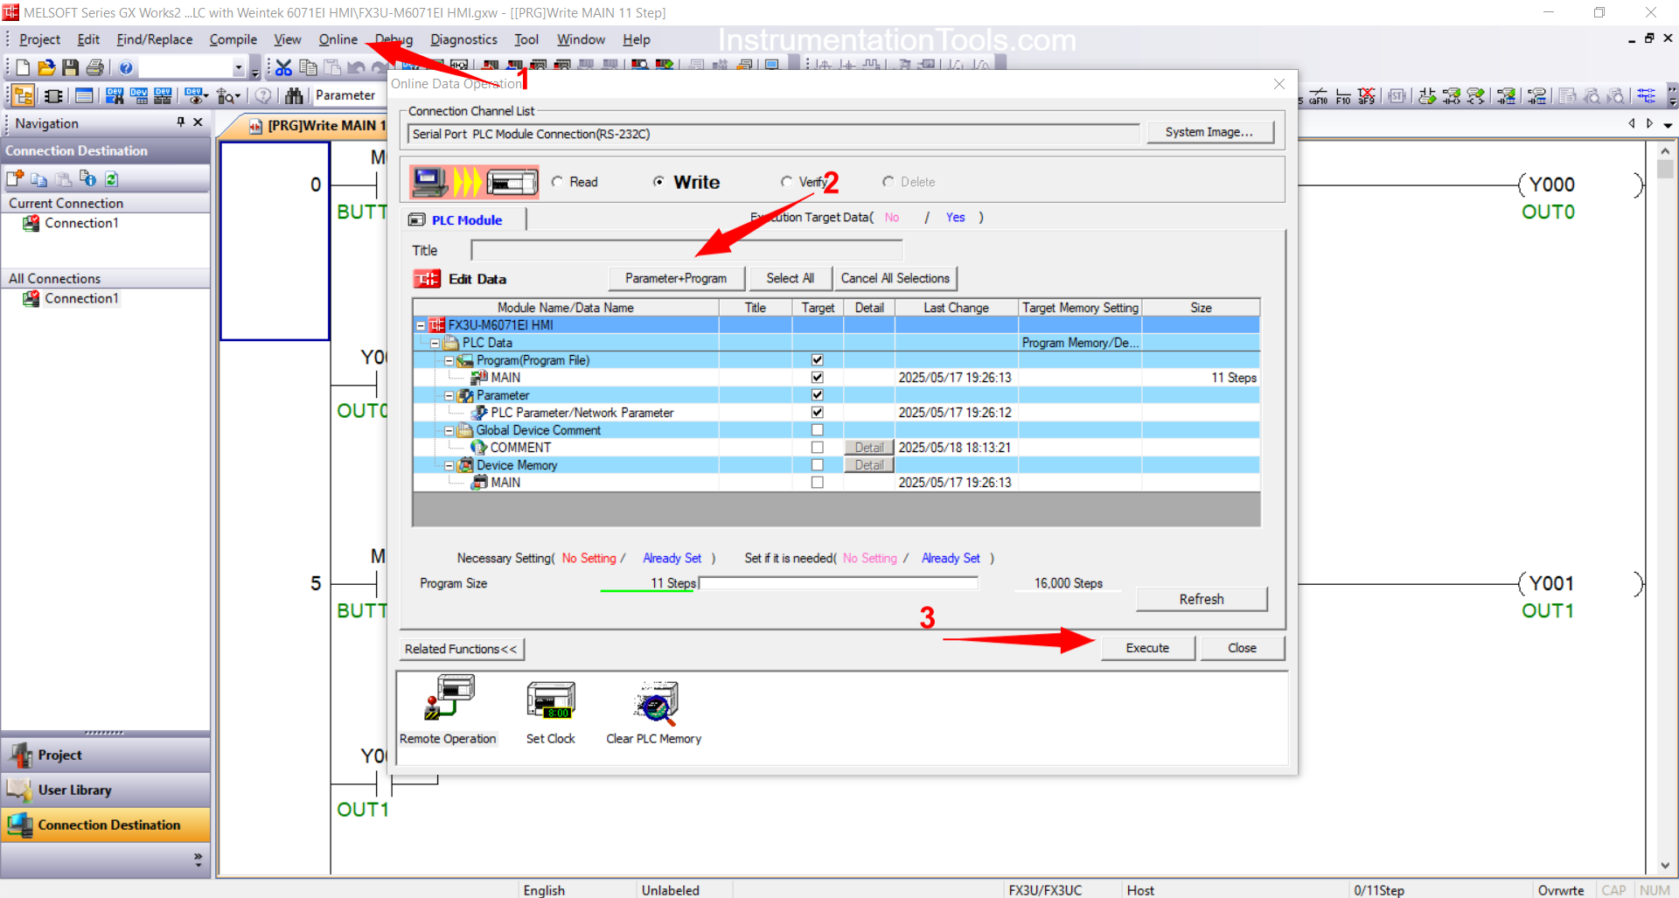1679x898 pixels.
Task: Click the Print toolbar icon
Action: [x=95, y=67]
